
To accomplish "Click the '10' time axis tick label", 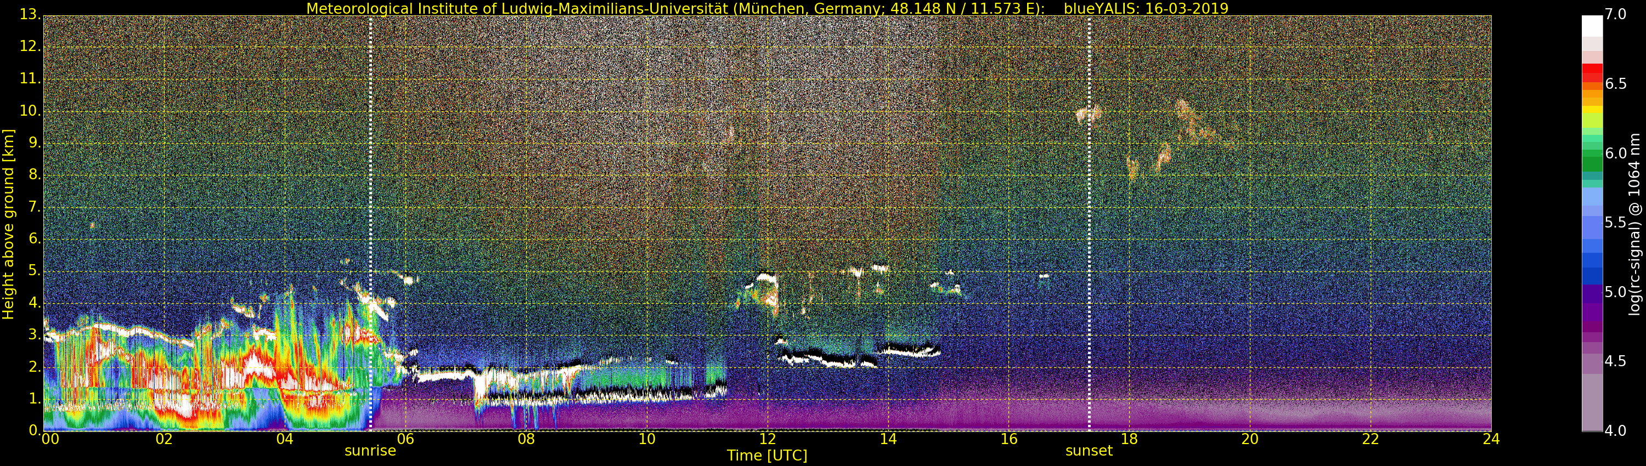I will (647, 439).
